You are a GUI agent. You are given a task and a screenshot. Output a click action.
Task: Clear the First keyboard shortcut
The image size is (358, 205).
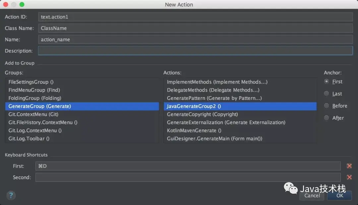pos(349,166)
